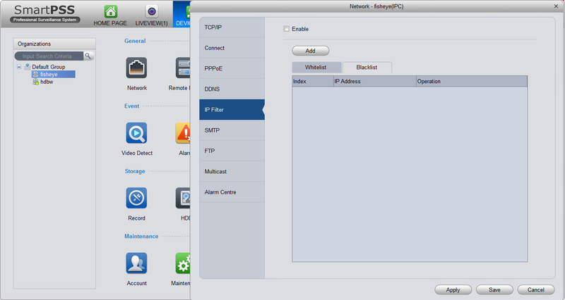565x300 pixels.
Task: Select the IP Filter section
Action: pos(232,110)
